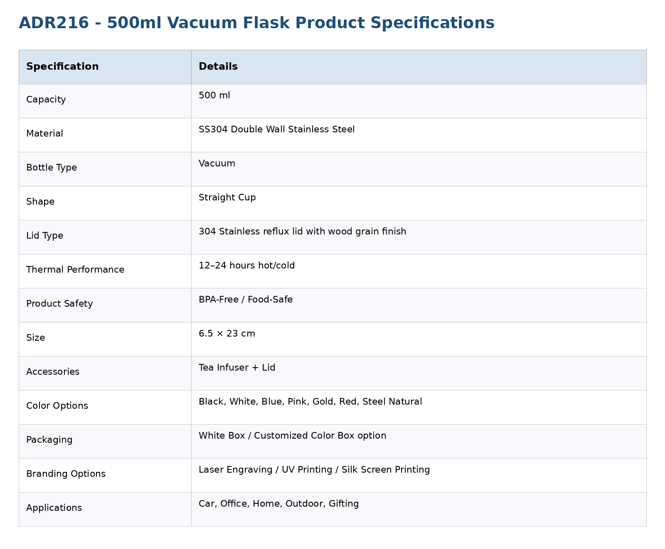This screenshot has height=549, width=665.
Task: Select the 12–24 hours hot/cold value
Action: point(246,266)
